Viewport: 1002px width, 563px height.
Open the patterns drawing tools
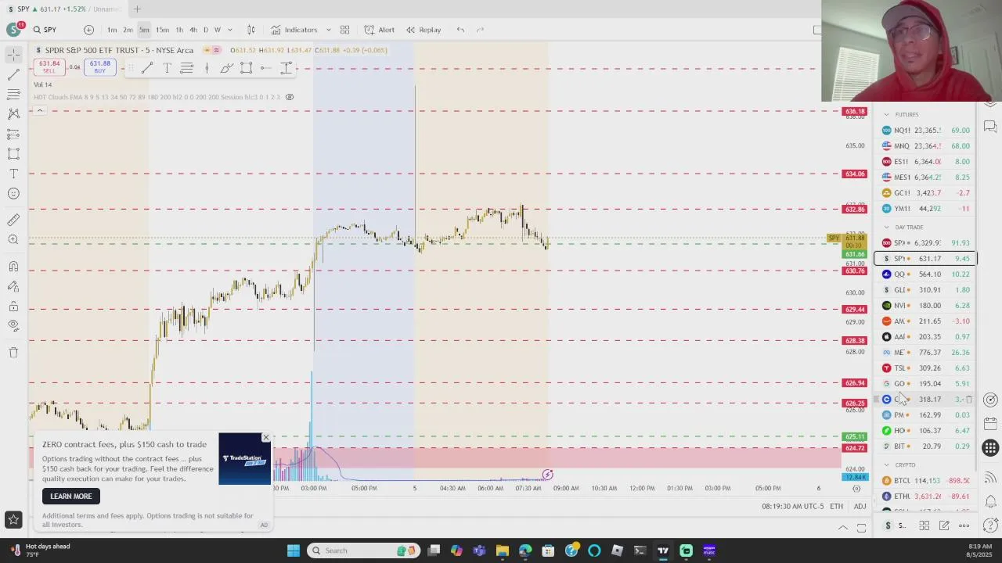13,114
